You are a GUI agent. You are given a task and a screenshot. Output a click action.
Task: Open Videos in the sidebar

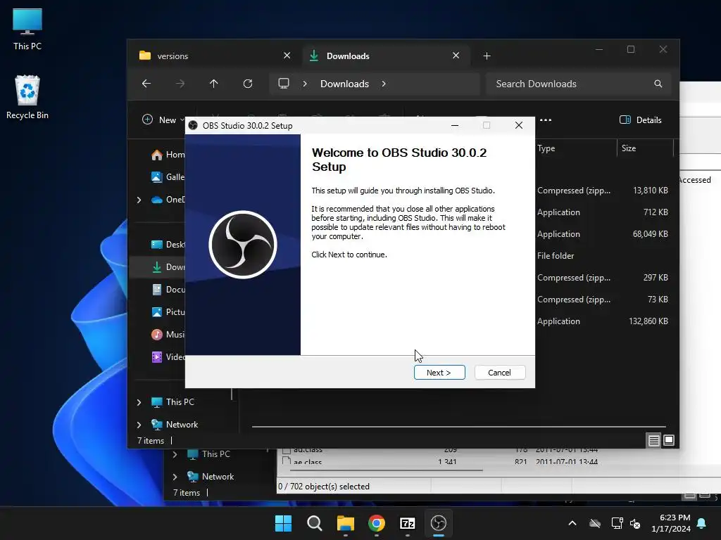tap(168, 357)
